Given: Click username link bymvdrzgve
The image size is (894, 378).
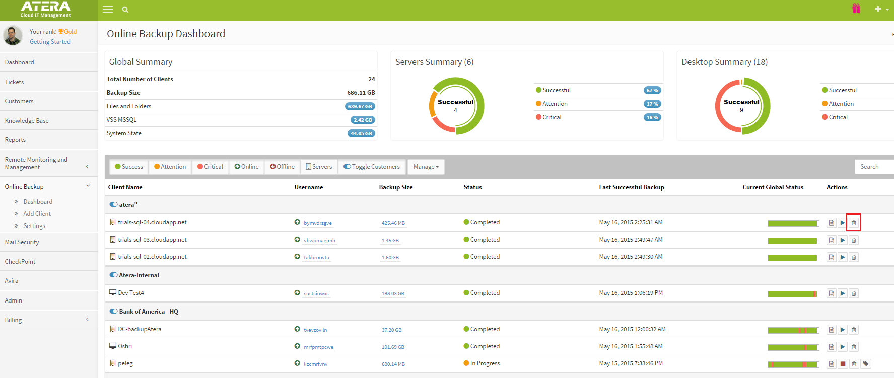Looking at the screenshot, I should click(317, 223).
